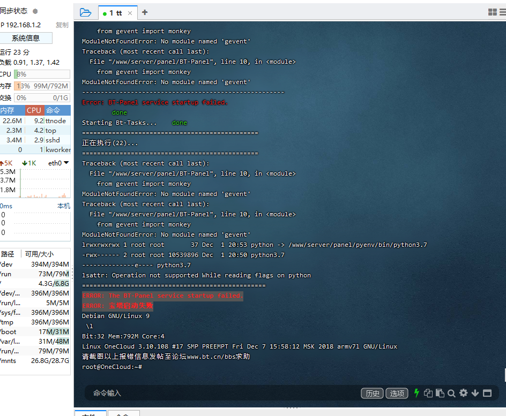Select the /var/l... disk row 31M/48M

[x=35, y=342]
